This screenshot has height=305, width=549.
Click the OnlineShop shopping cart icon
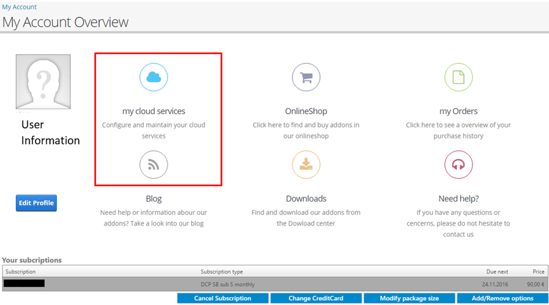[x=306, y=77]
